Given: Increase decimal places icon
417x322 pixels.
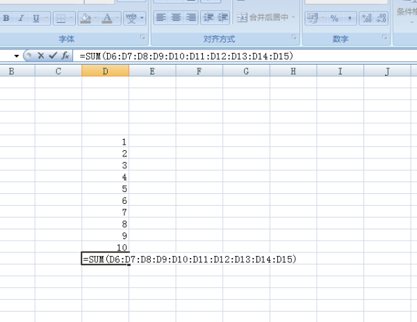Looking at the screenshot, I should [367, 18].
